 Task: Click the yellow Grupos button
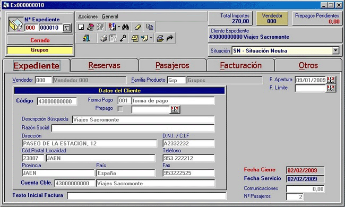[x=40, y=50]
